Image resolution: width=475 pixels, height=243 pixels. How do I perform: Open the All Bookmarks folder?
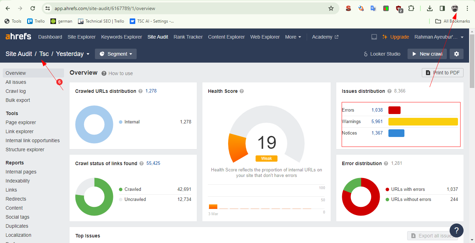(x=453, y=21)
